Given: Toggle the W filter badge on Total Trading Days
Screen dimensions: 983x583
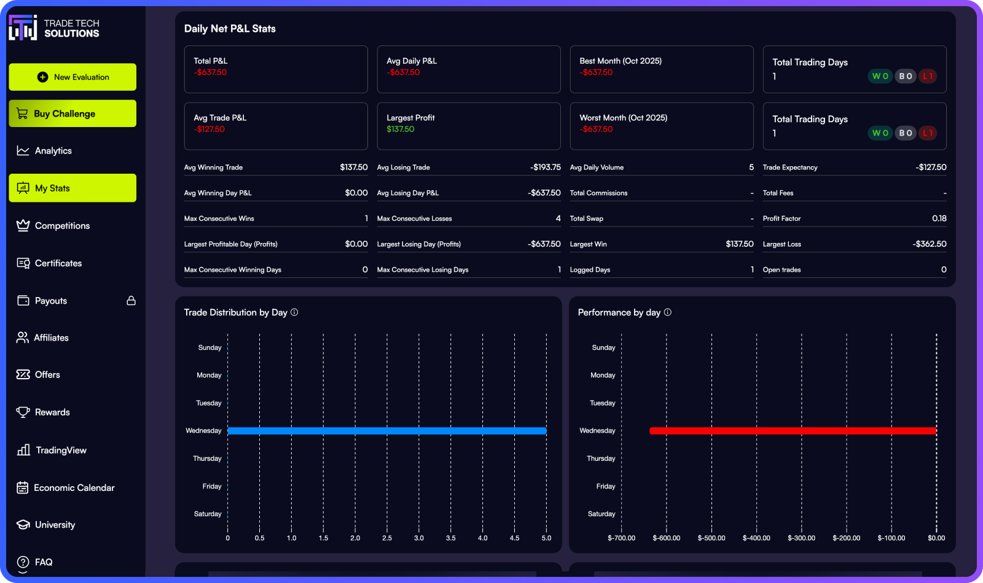Looking at the screenshot, I should click(x=880, y=76).
